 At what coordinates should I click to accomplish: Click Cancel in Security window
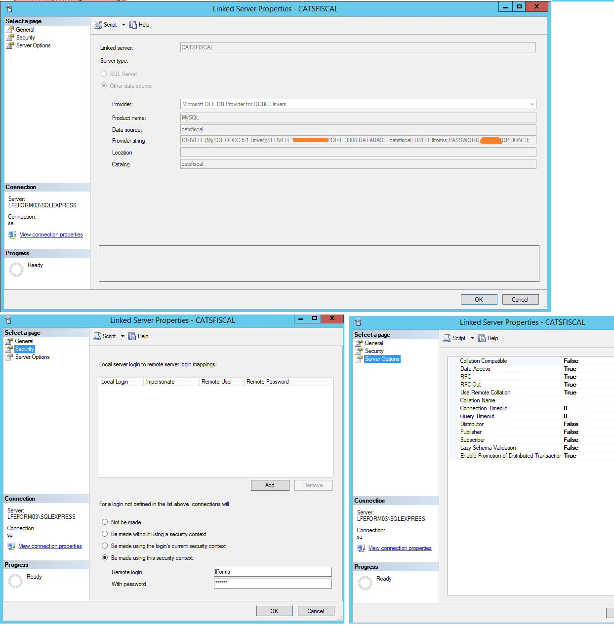click(x=316, y=611)
